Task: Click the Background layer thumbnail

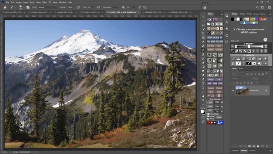Action: pyautogui.click(x=242, y=90)
